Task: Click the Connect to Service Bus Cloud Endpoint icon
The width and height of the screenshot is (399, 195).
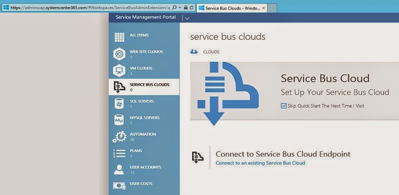Action: click(x=198, y=157)
